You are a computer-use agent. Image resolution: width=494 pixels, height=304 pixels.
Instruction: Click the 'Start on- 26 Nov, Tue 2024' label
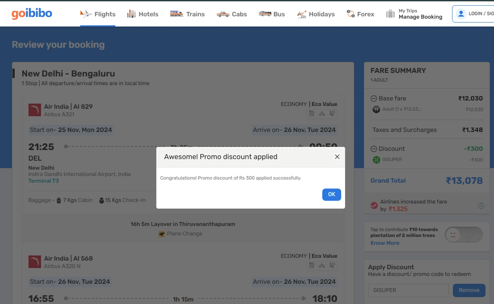click(x=70, y=282)
